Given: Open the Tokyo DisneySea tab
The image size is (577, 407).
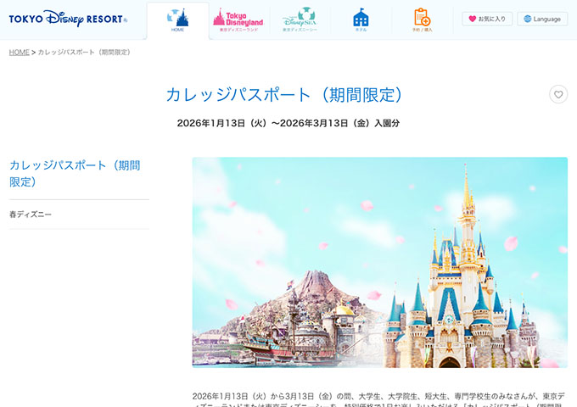Looking at the screenshot, I should tap(300, 20).
